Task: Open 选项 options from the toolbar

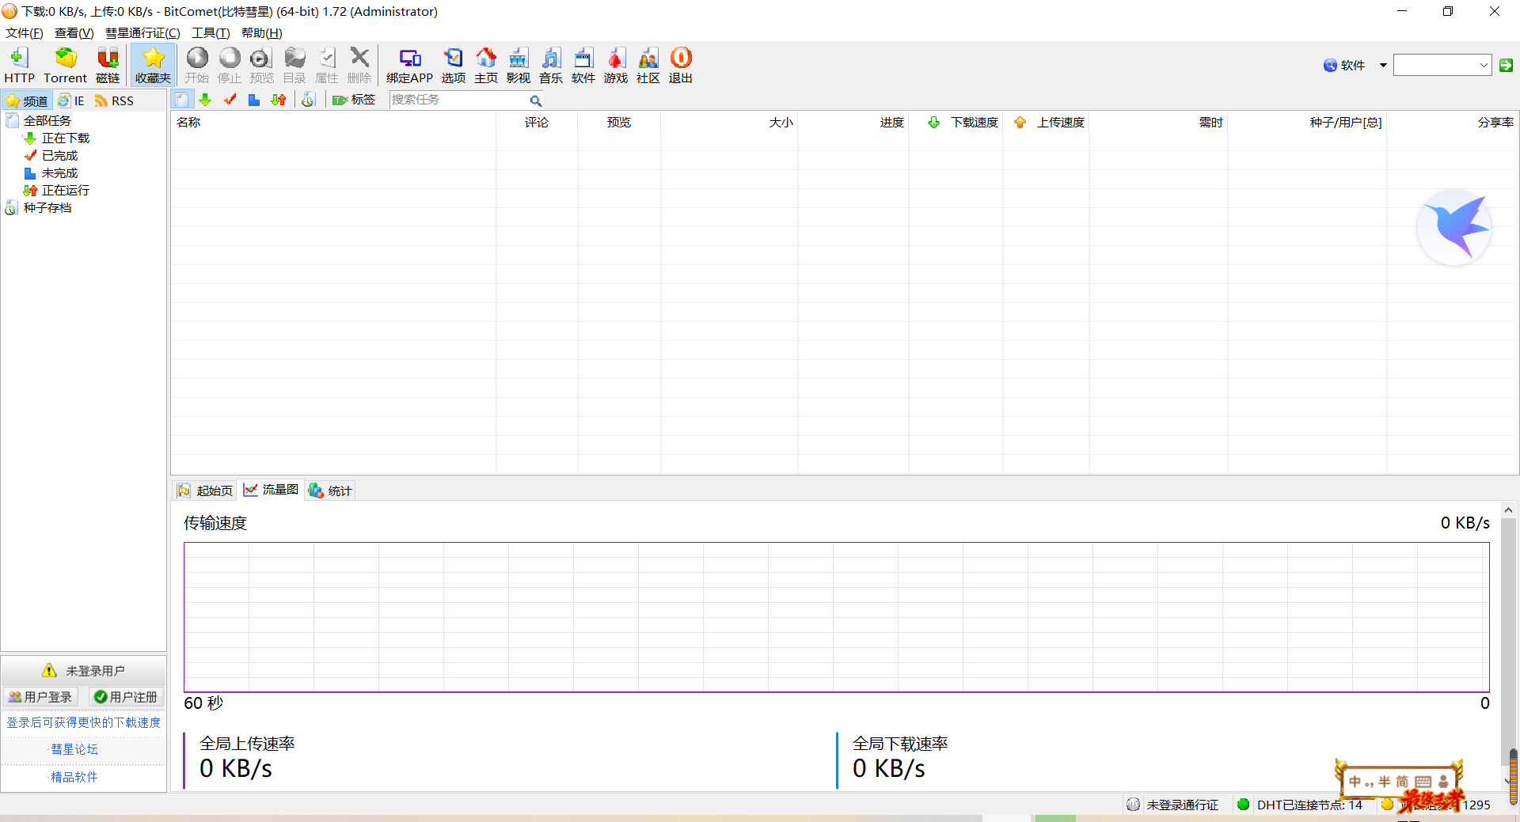Action: click(x=454, y=65)
